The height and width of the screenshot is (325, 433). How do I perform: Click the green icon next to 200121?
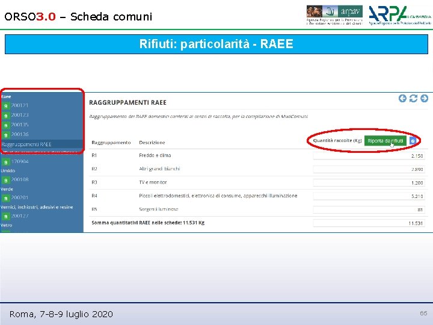[5, 106]
